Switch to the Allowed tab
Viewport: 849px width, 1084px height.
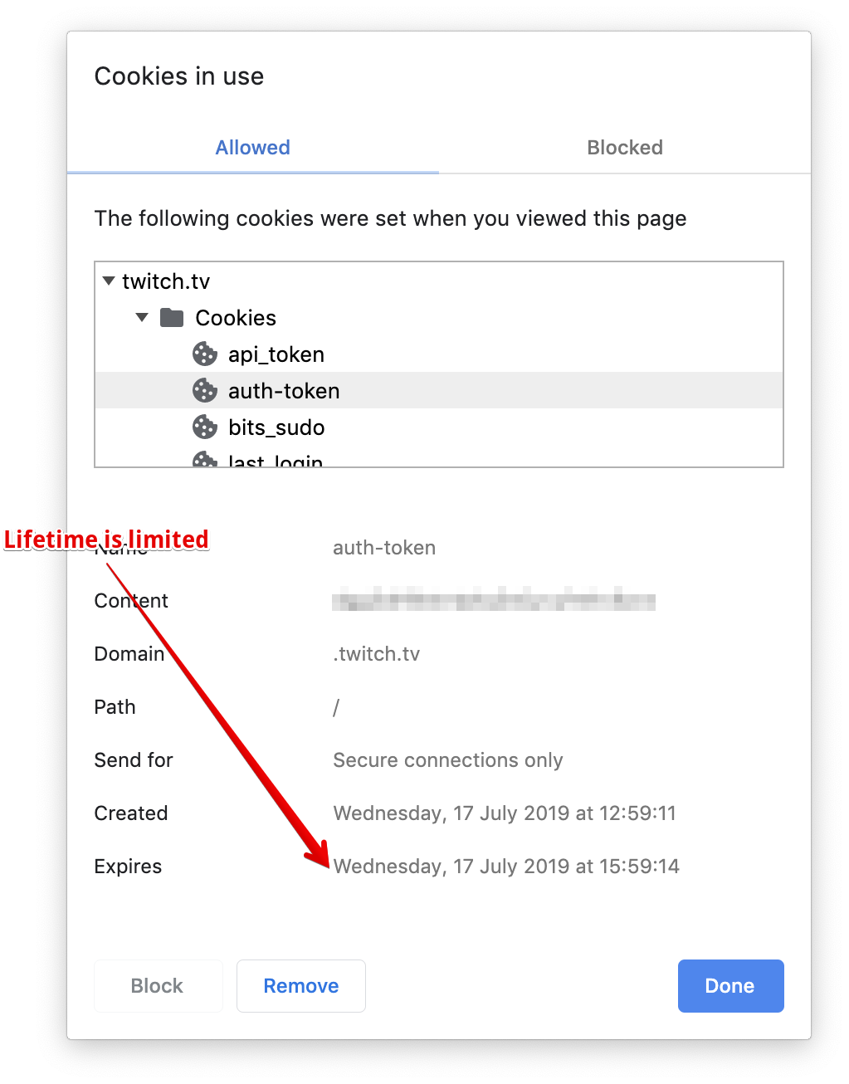point(252,147)
